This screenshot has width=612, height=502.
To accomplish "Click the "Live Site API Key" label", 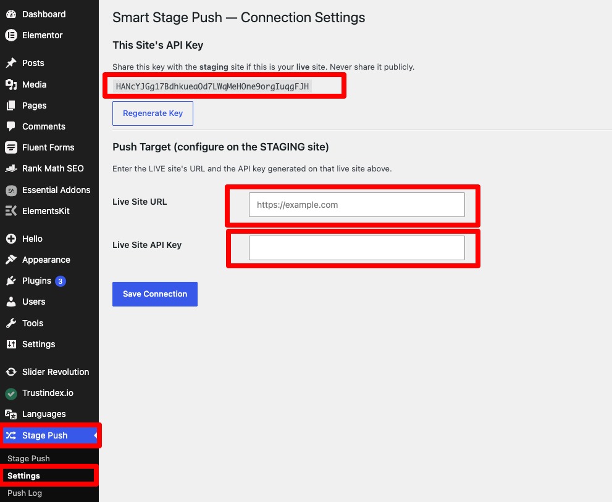I will [x=147, y=245].
